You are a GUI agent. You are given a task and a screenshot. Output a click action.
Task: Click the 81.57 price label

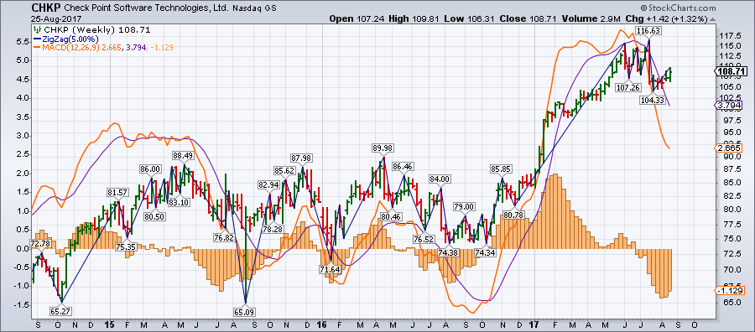(x=117, y=193)
